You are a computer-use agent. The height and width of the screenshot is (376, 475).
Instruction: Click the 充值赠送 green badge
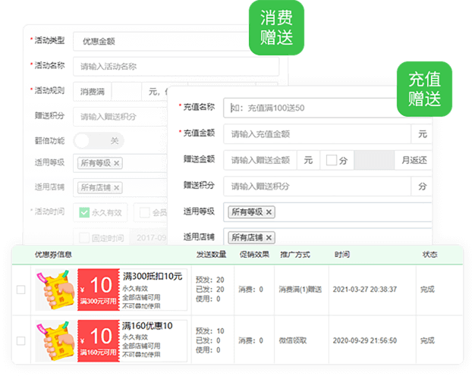click(x=424, y=89)
